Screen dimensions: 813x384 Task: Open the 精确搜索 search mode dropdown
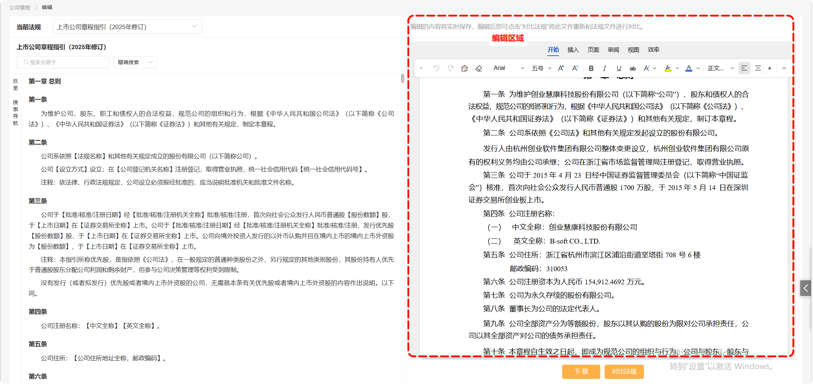click(135, 62)
